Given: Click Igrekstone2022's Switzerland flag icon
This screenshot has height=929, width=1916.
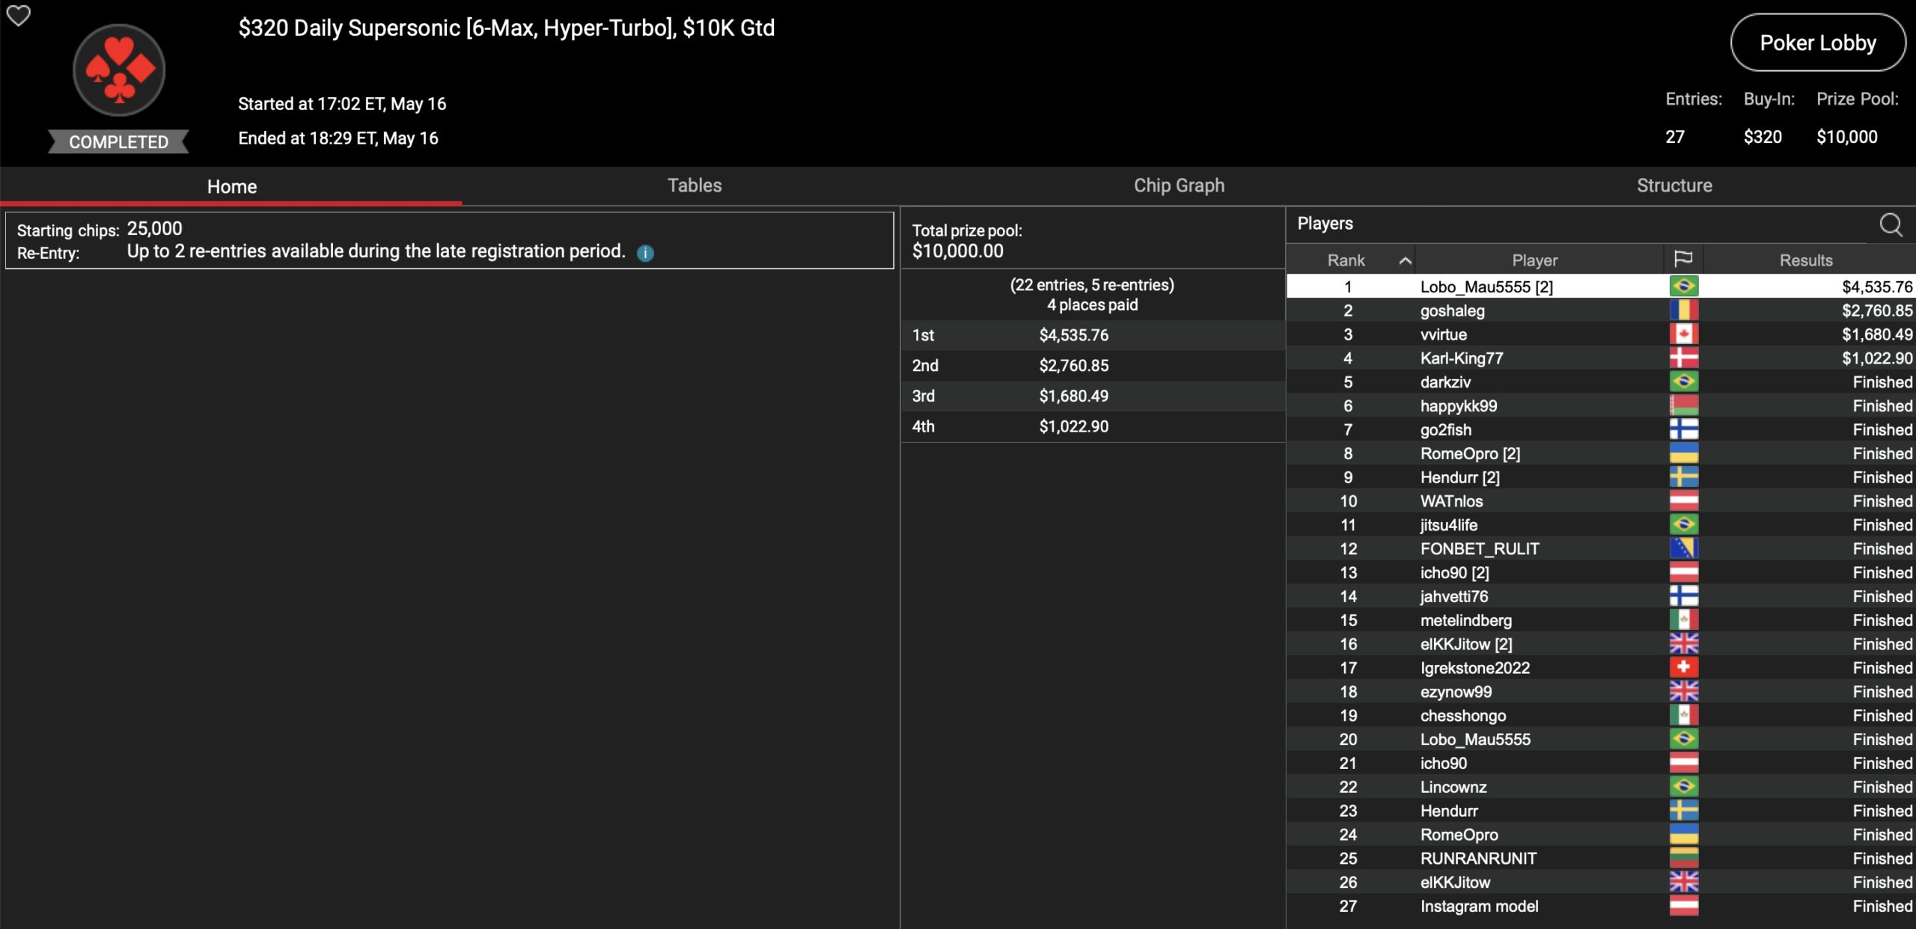Looking at the screenshot, I should pyautogui.click(x=1683, y=668).
